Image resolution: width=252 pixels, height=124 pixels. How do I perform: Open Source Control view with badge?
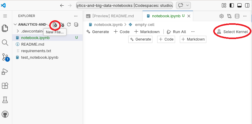click(x=5, y=57)
